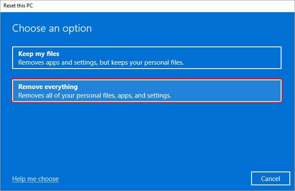Select the Remove everything option

pyautogui.click(x=147, y=91)
